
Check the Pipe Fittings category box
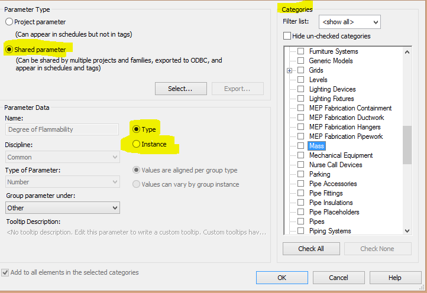pos(300,193)
